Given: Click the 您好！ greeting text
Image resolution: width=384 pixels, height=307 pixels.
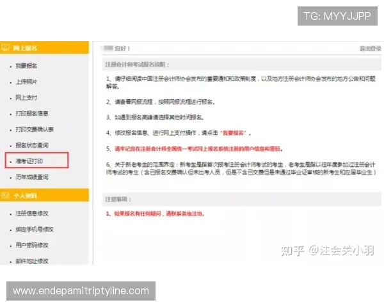Looking at the screenshot, I should (122, 49).
